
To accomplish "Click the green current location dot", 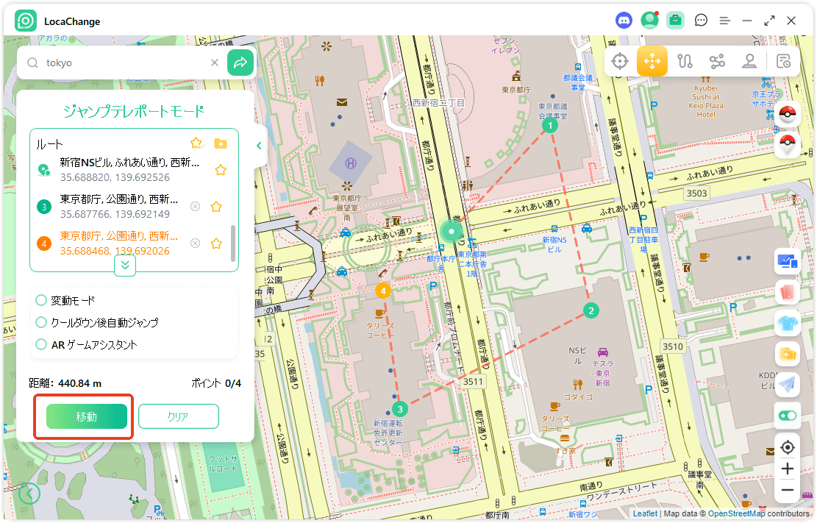I will click(x=452, y=231).
